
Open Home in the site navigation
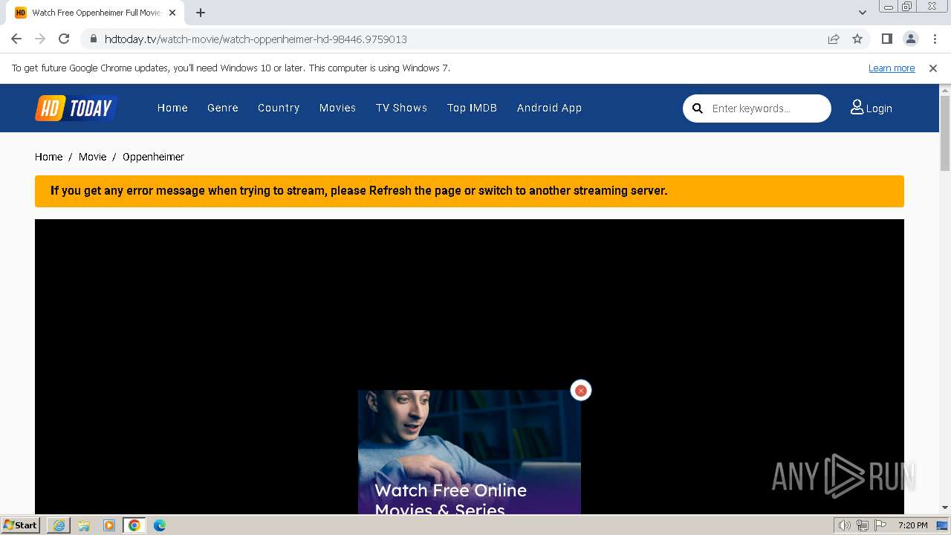(172, 108)
